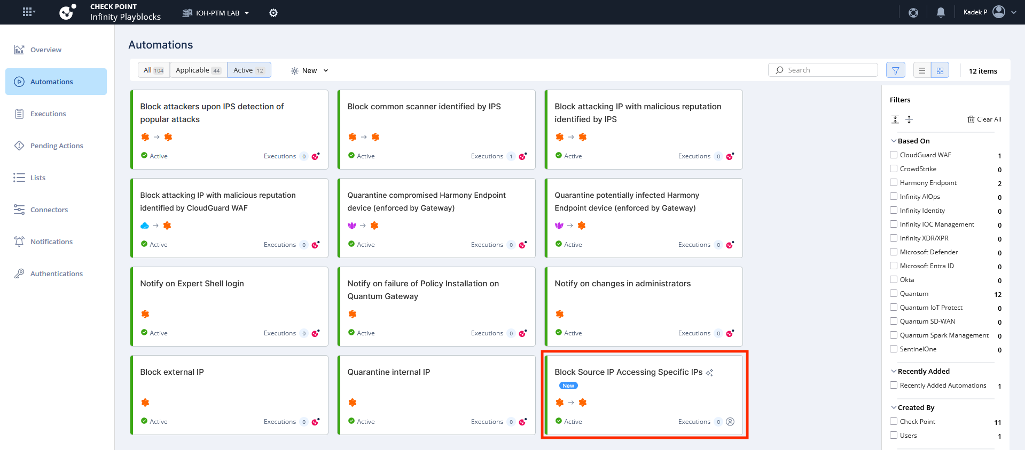Tick the Recently Added Automations checkbox
This screenshot has height=450, width=1025.
point(894,385)
